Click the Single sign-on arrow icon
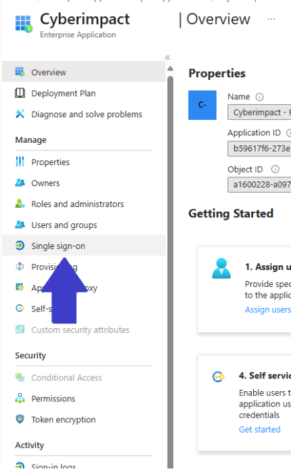This screenshot has width=291, height=469. (20, 246)
